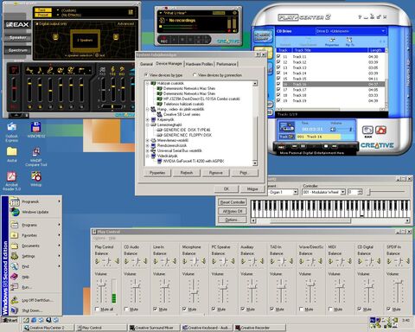Click Remove button in Device Manager
The width and height of the screenshot is (415, 332).
215,173
